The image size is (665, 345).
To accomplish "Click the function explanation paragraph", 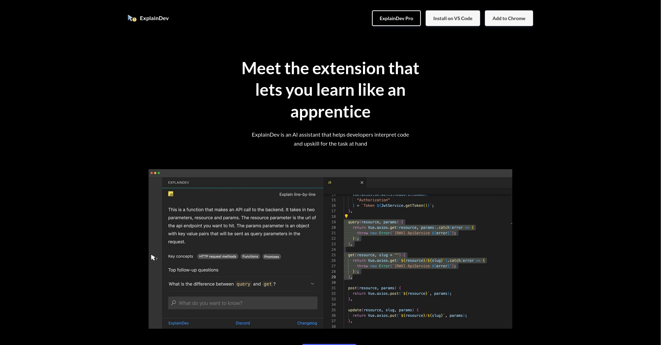I will click(242, 226).
